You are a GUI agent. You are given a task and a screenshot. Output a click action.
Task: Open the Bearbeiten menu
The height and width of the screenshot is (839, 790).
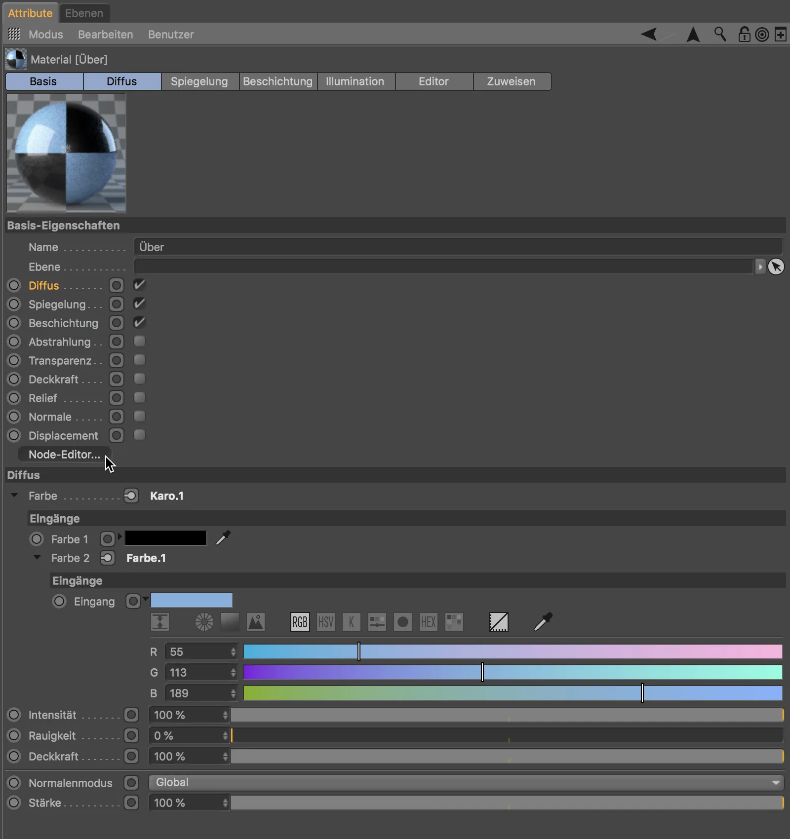pos(106,35)
